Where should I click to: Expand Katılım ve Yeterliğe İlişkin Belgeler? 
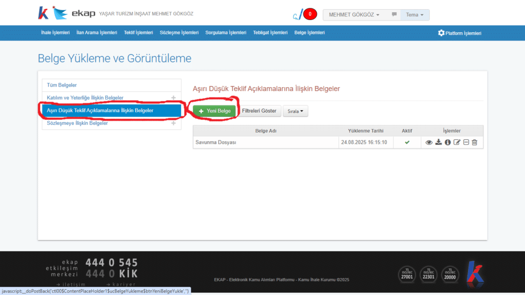[x=173, y=97]
